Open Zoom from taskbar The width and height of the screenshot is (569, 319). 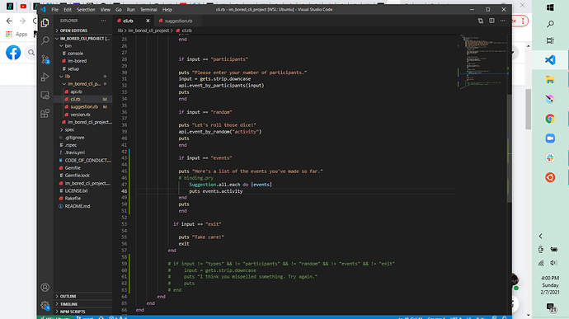[550, 138]
